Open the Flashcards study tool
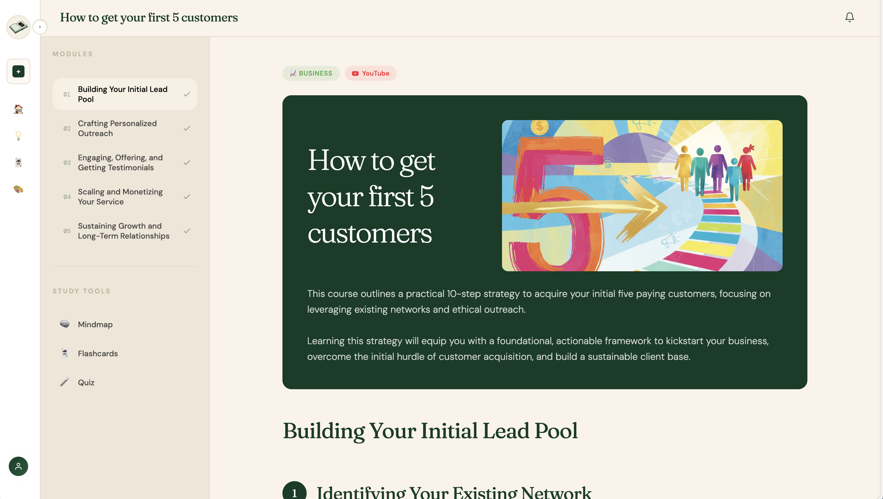Image resolution: width=883 pixels, height=499 pixels. (98, 353)
